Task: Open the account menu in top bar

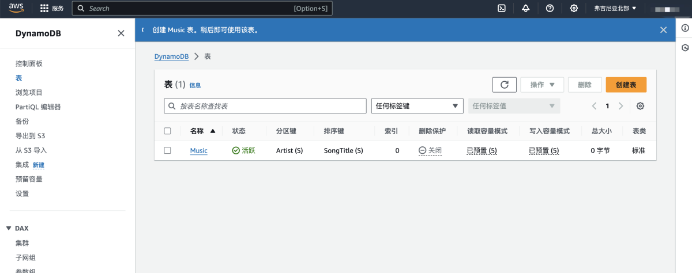Action: point(666,9)
